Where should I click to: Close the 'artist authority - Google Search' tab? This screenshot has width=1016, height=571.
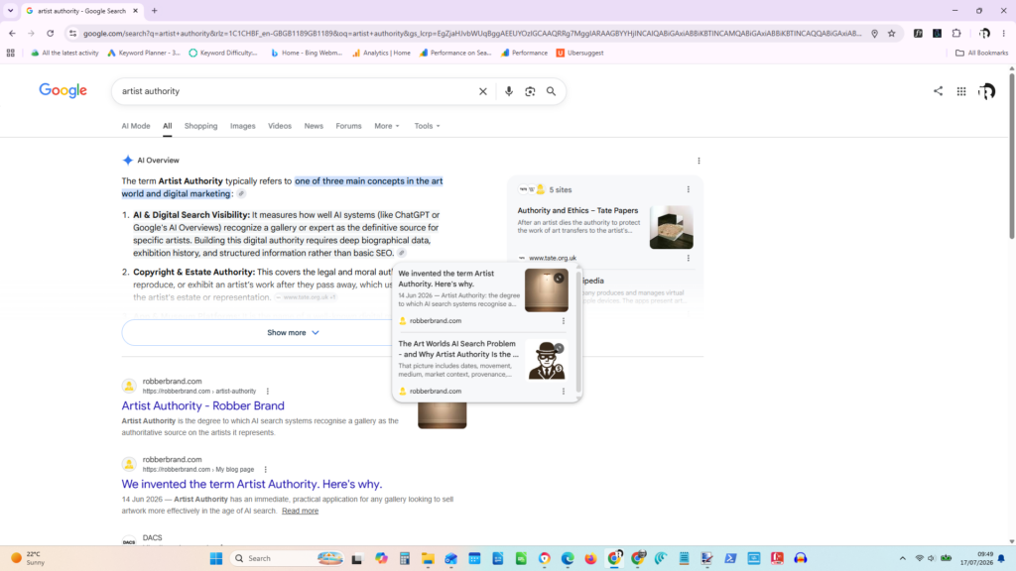click(135, 10)
